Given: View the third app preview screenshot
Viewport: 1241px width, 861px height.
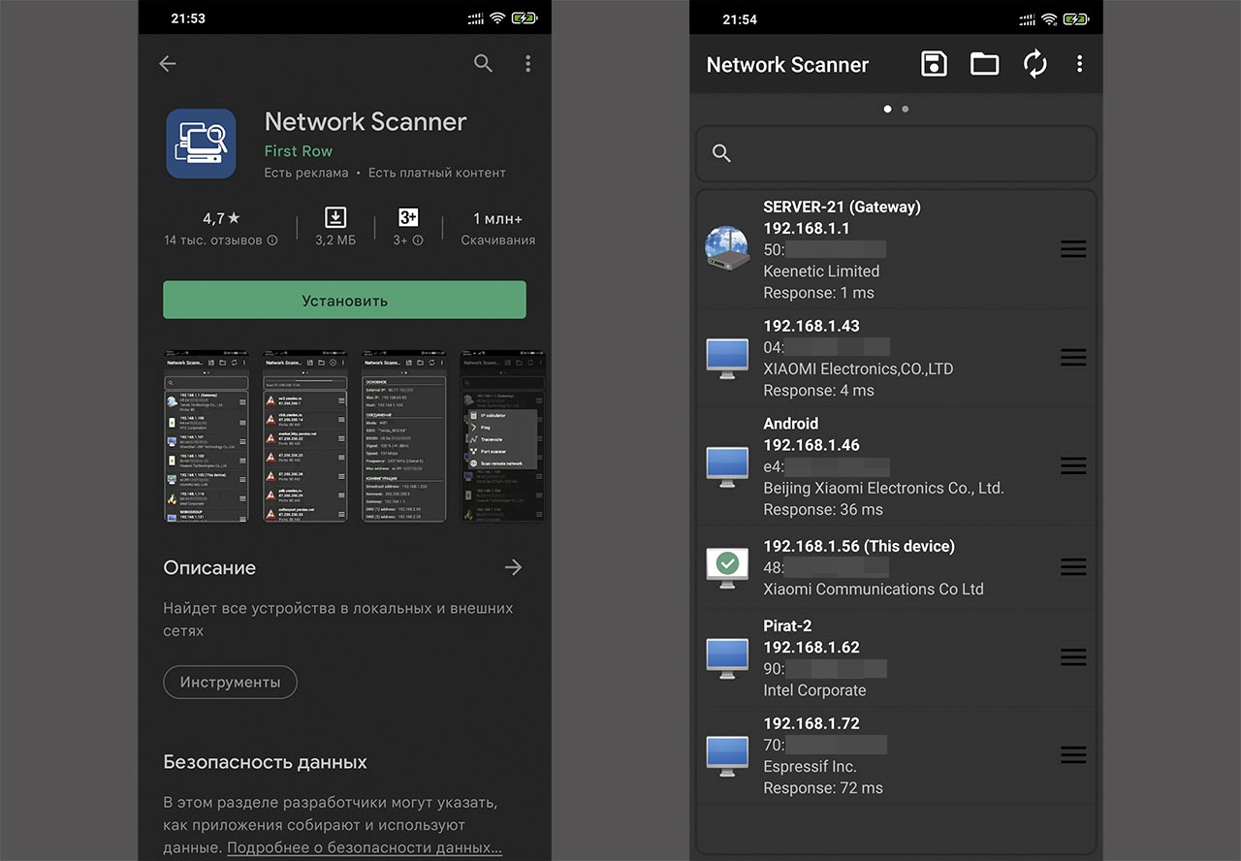Looking at the screenshot, I should coord(404,437).
